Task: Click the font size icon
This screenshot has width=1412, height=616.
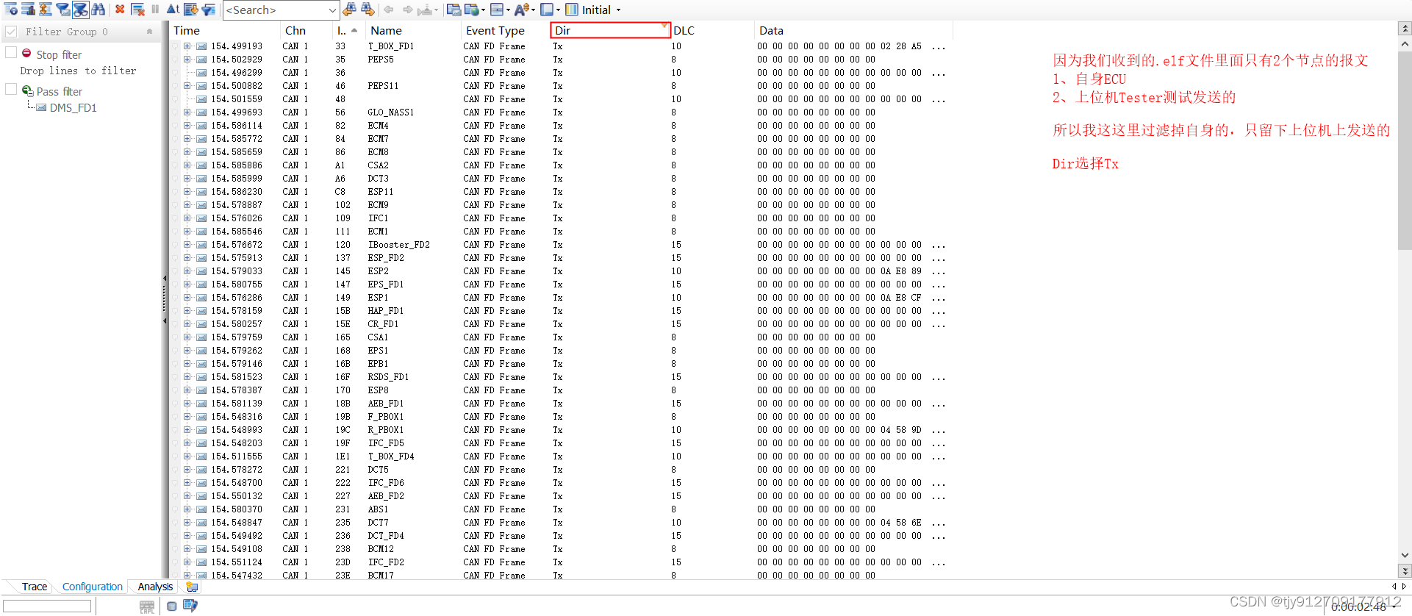Action: coord(521,10)
